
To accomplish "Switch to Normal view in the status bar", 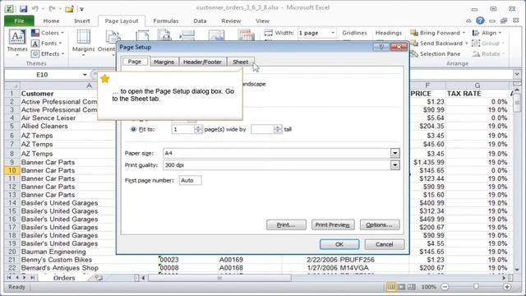I will pos(391,287).
